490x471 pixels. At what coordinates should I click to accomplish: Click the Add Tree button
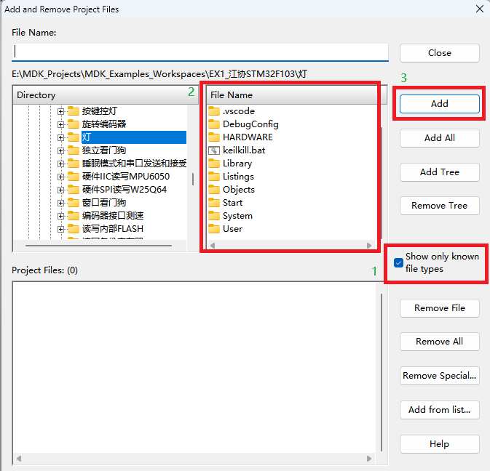(x=439, y=172)
